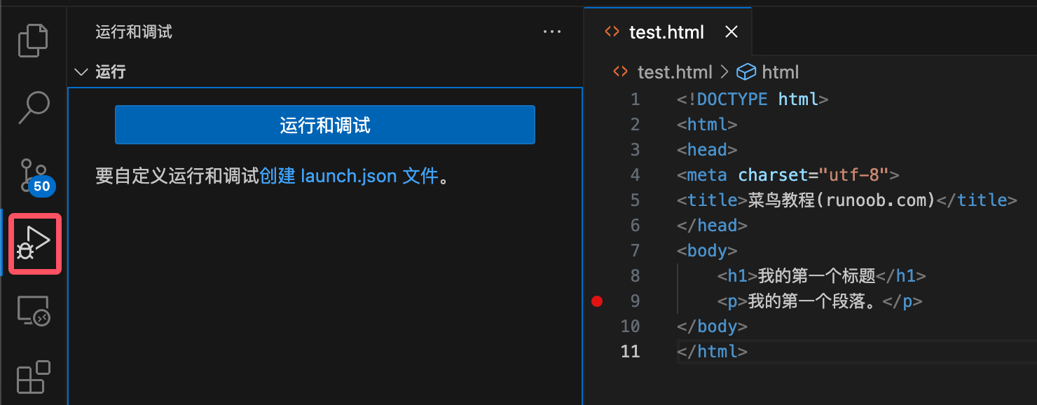1037x405 pixels.
Task: Open the Search view magnifier icon
Action: point(33,107)
